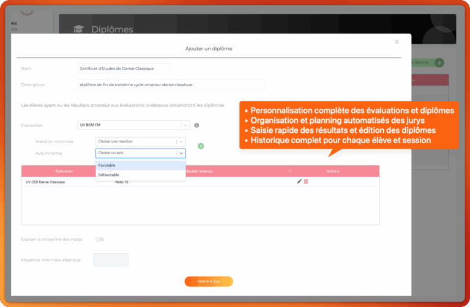Expand the Mention minimale dropdown
Screen dimensions: 470x307
(x=140, y=141)
